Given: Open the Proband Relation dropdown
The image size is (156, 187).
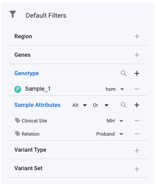Looking at the screenshot, I should click(x=110, y=134).
